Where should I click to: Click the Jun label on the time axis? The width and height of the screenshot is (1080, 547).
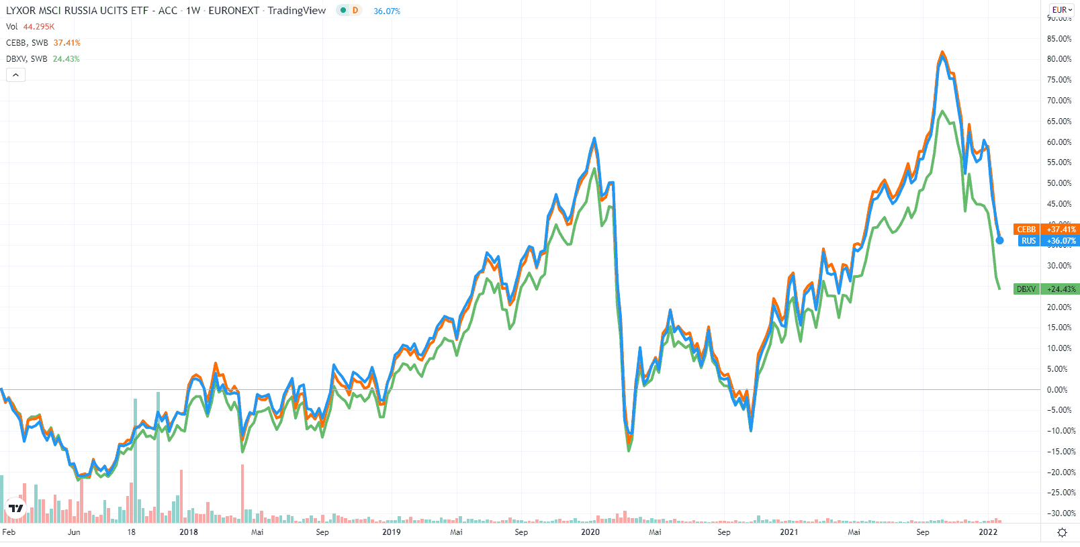click(74, 532)
